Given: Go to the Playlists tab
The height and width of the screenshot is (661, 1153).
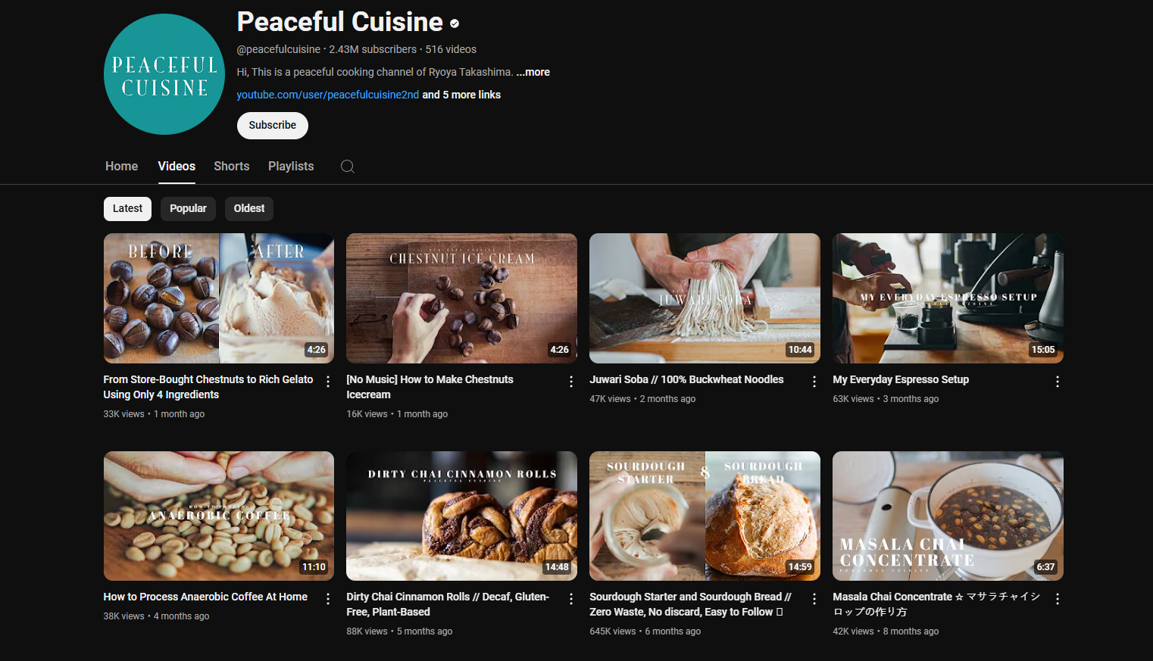Looking at the screenshot, I should [291, 167].
